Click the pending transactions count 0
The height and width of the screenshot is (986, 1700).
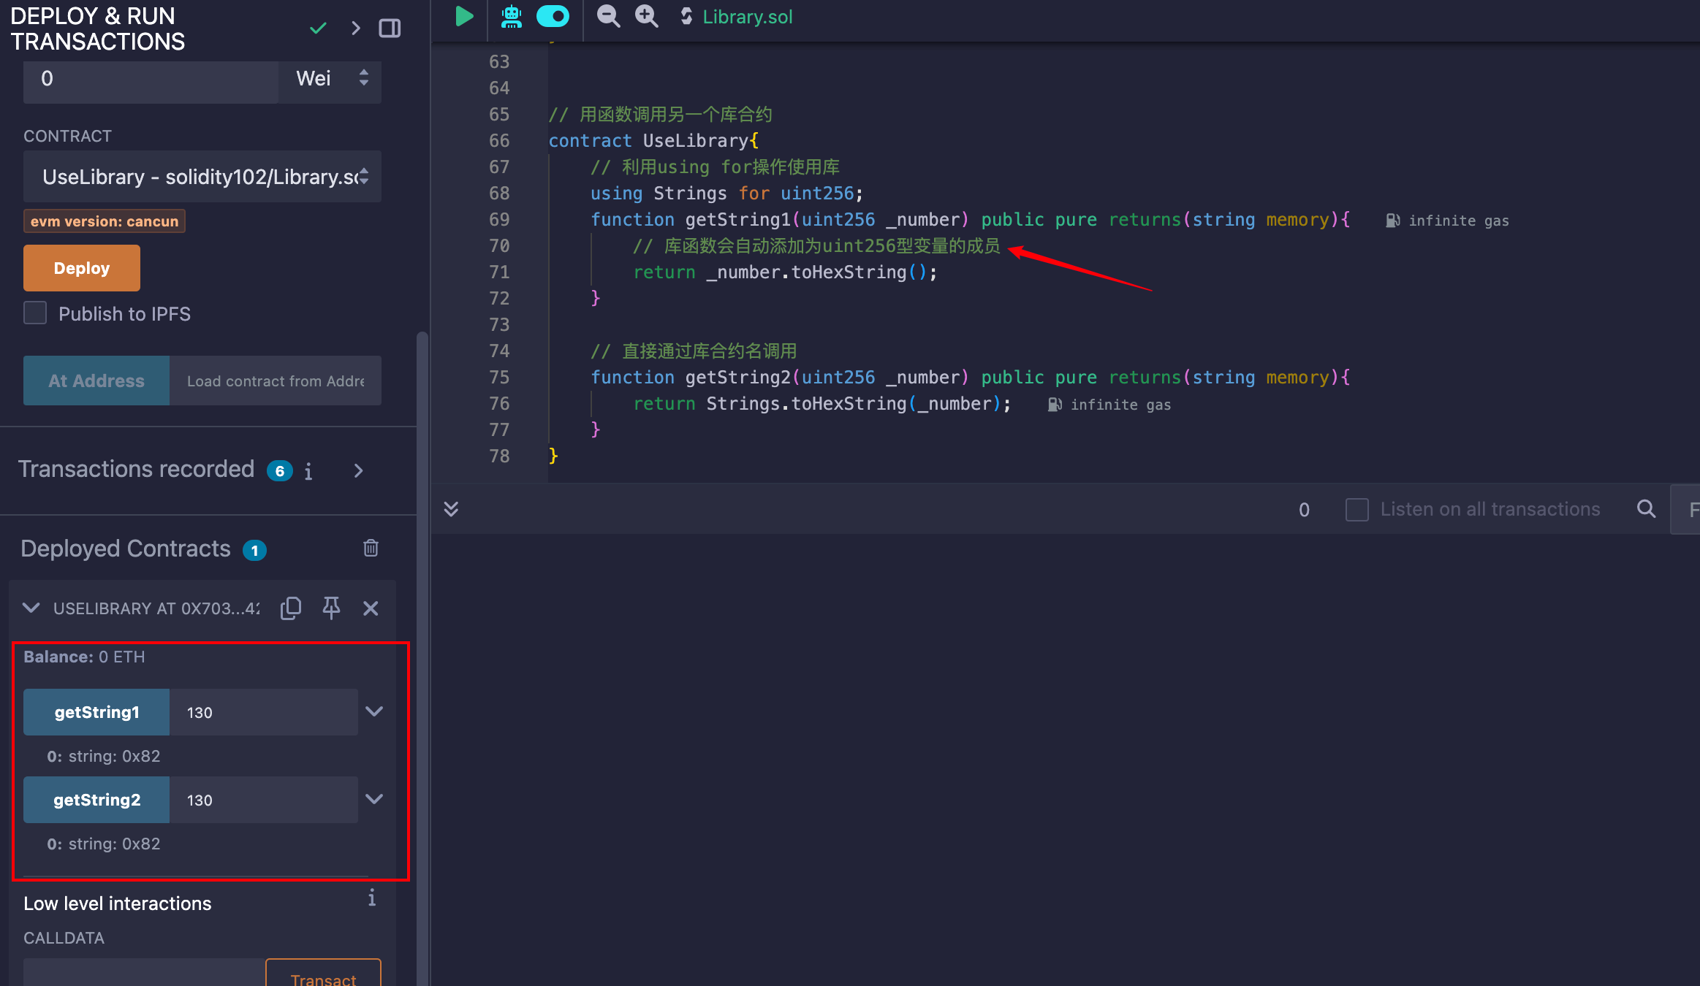1304,510
